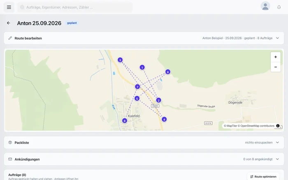This screenshot has width=288, height=180.
Task: Select map stop marker 2
Action: [x=158, y=100]
